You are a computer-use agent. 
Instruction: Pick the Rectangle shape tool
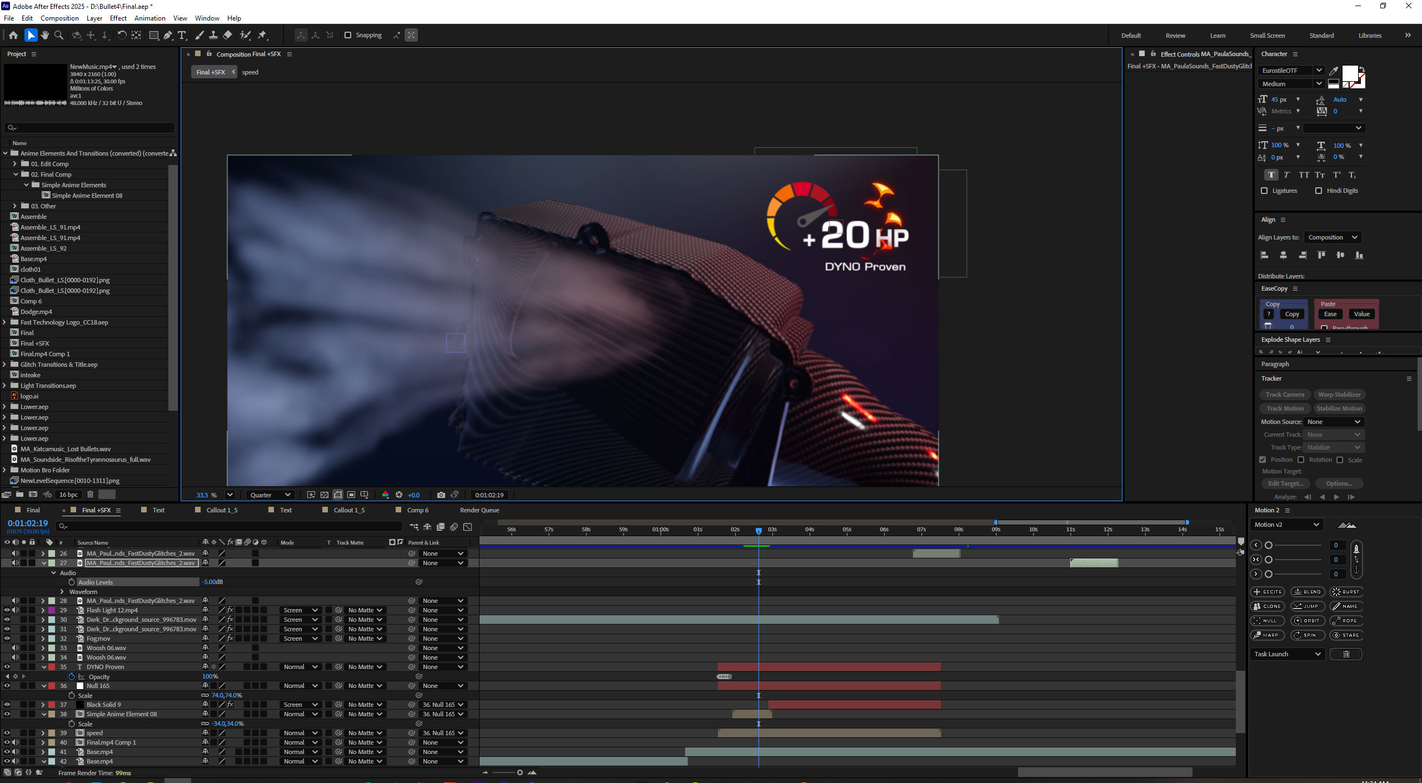(x=154, y=35)
